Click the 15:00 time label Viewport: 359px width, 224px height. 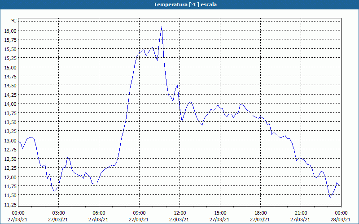pyautogui.click(x=220, y=213)
